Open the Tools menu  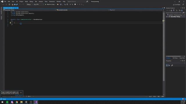[46, 1]
